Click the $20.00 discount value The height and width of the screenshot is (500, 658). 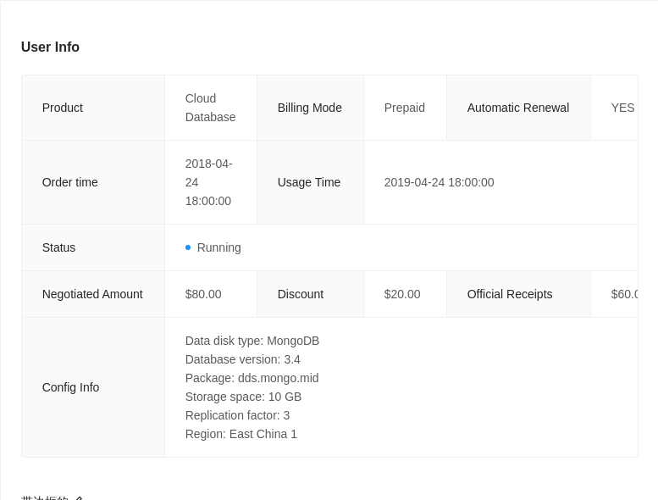(401, 294)
